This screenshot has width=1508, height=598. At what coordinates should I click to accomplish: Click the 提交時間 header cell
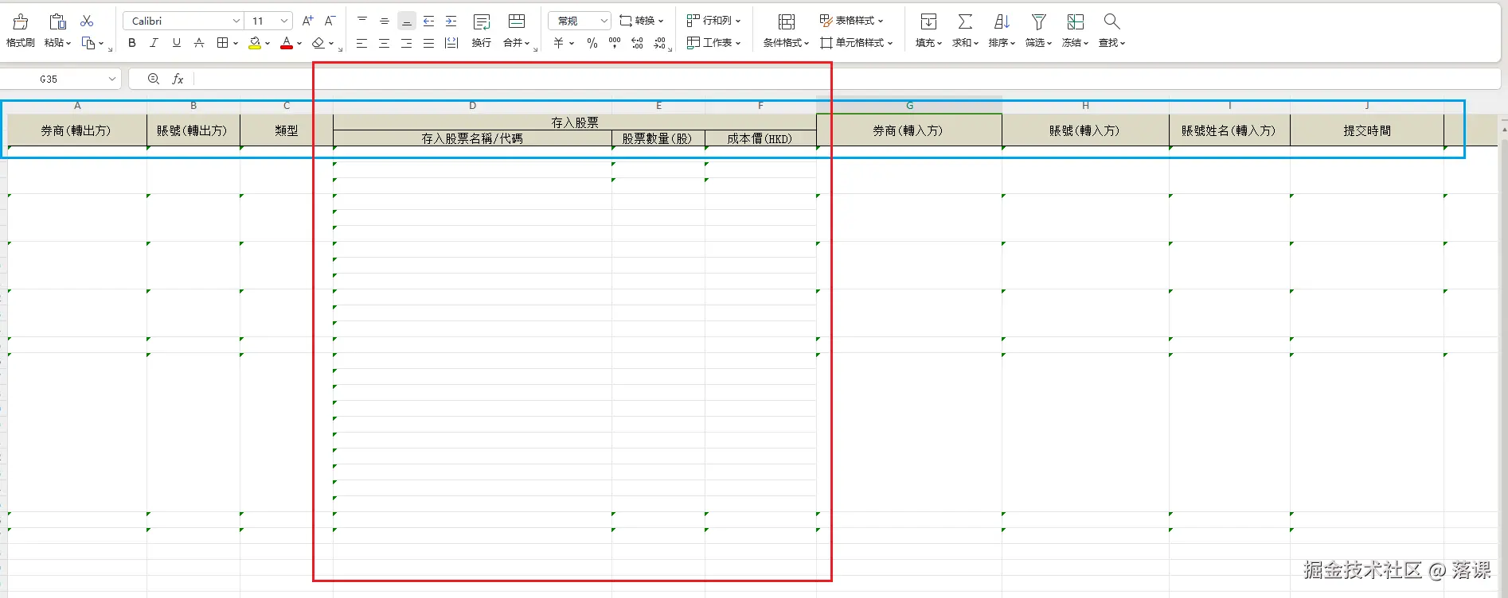coord(1367,130)
